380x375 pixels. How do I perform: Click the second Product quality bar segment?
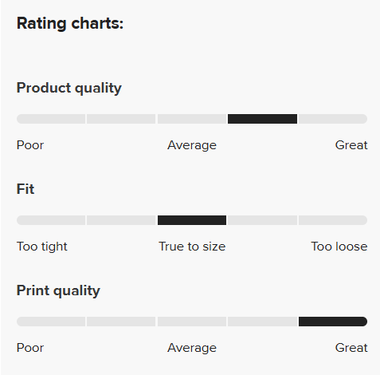121,119
